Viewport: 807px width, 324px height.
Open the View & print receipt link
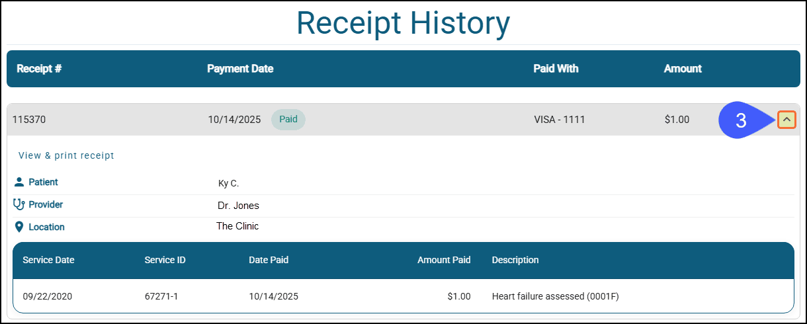tap(66, 156)
